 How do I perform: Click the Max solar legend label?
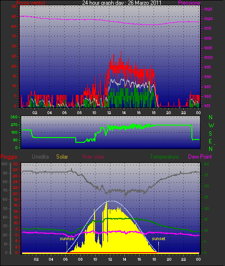point(94,157)
